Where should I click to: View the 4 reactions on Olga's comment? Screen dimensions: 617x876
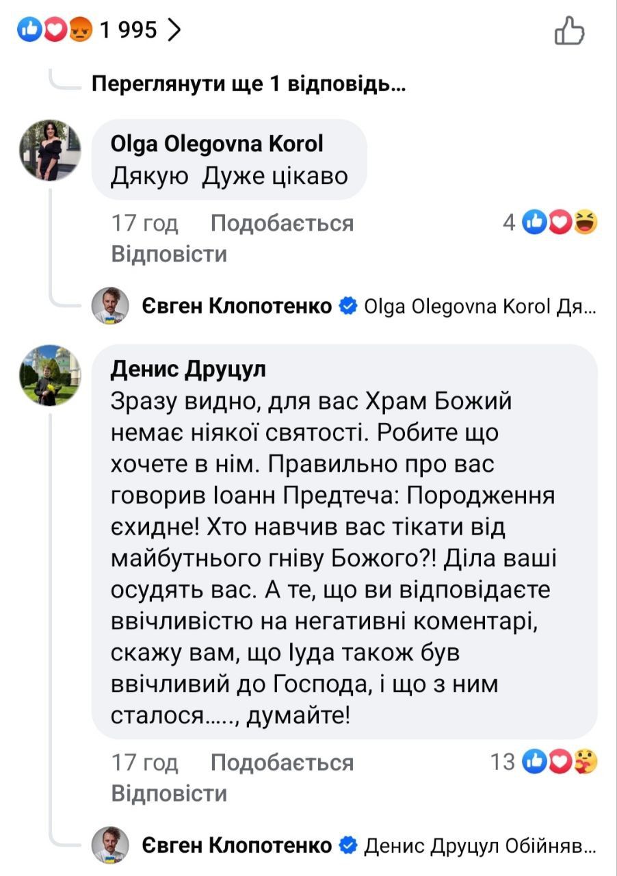(551, 222)
